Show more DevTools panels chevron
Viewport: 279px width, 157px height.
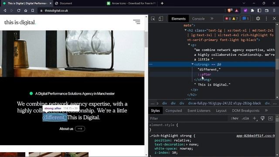pos(212,19)
